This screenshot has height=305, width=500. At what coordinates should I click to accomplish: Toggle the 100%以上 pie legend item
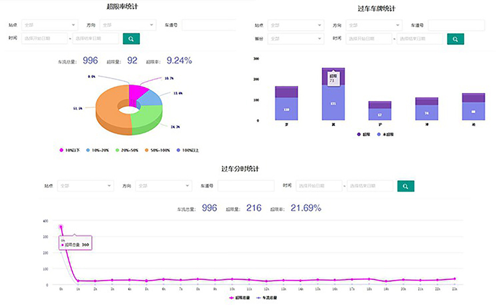pos(187,150)
